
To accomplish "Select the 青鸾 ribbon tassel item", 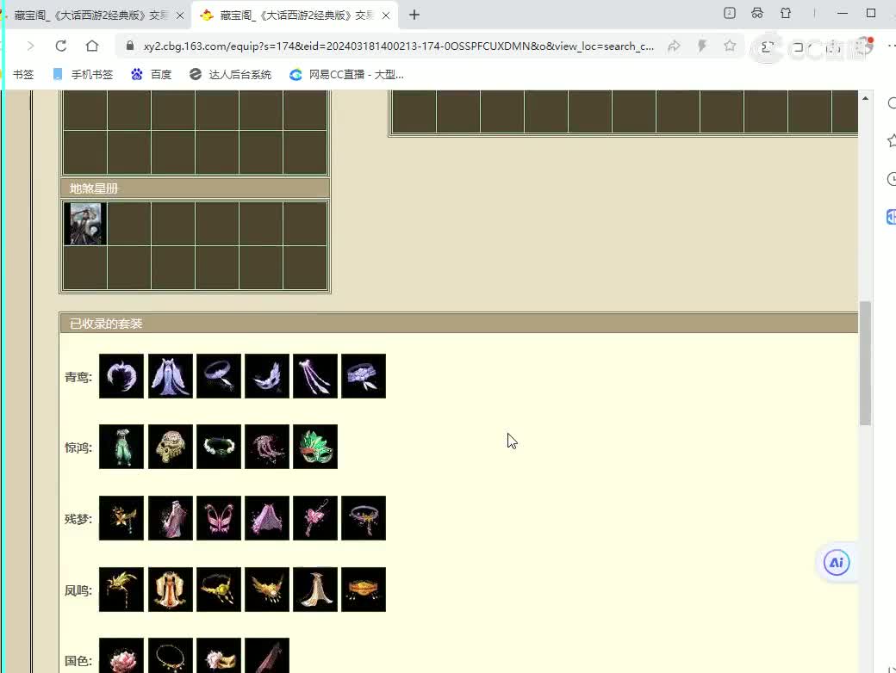I will [x=315, y=376].
